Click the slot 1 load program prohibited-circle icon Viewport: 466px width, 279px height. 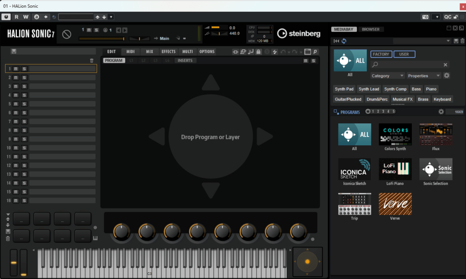(x=66, y=34)
